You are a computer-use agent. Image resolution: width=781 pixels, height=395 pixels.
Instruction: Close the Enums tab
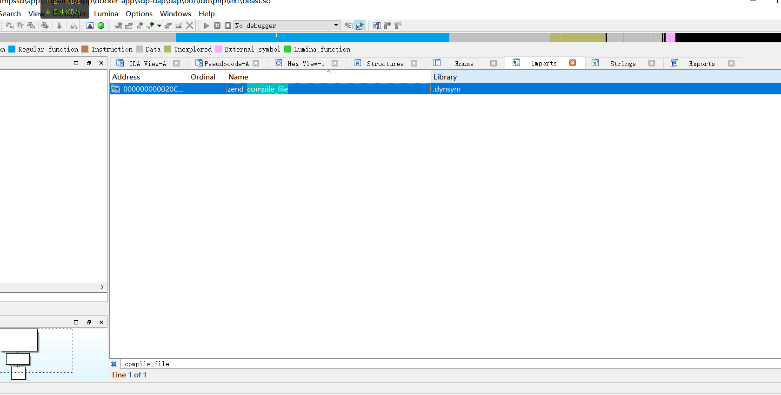(x=494, y=63)
